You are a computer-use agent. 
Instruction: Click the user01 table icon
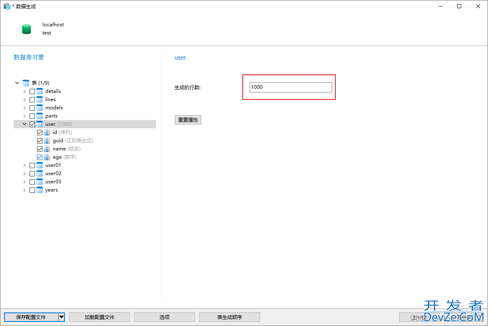point(40,165)
